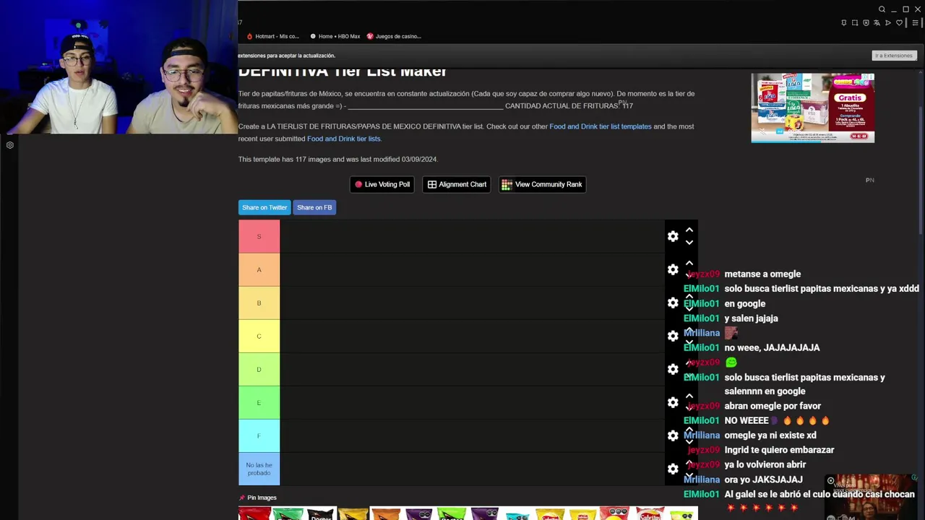Click the page vertical scrollbar
925x520 pixels.
tap(921, 170)
